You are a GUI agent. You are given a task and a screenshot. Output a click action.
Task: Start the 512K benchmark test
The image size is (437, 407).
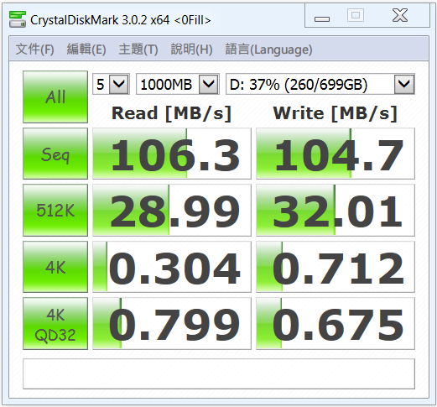coord(55,210)
